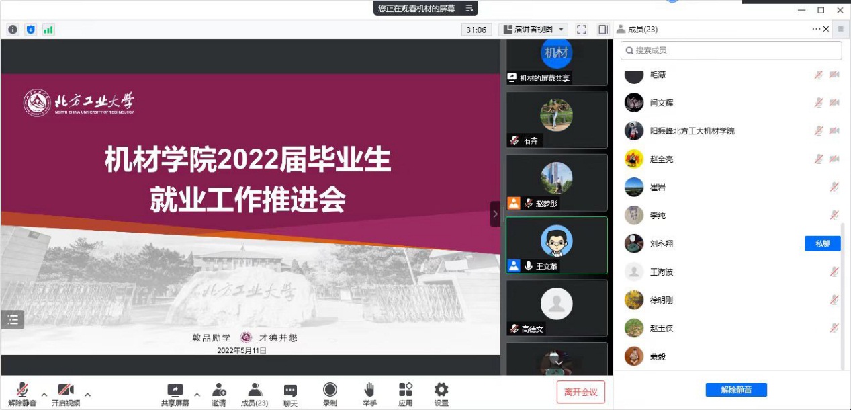Check the green network signal icon

click(x=48, y=30)
